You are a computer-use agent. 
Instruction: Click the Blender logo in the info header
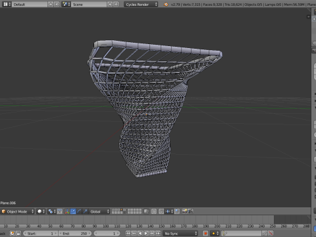(166, 4)
